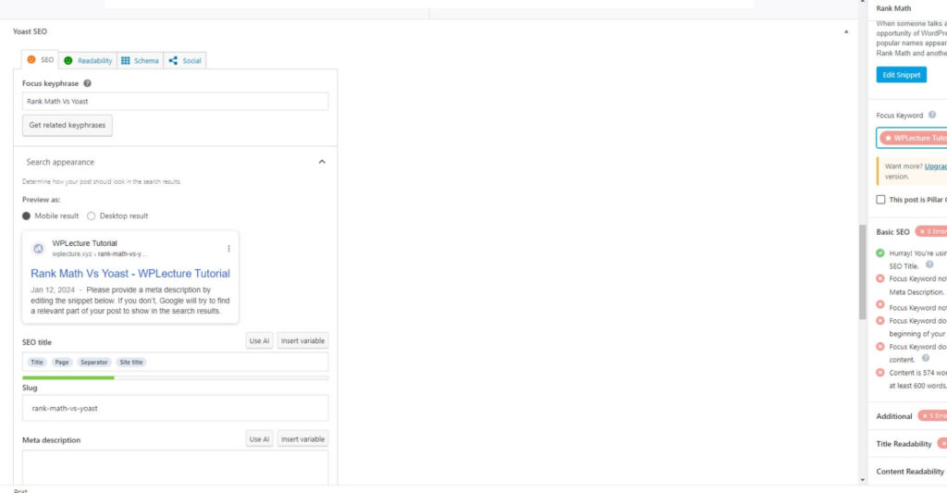The image size is (947, 493).
Task: Click the Focus Keyword help icon in Rank Math
Action: pyautogui.click(x=932, y=115)
